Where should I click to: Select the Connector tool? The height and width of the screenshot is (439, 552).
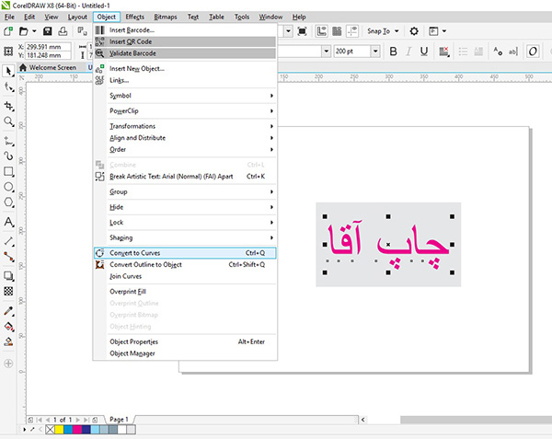(x=8, y=257)
